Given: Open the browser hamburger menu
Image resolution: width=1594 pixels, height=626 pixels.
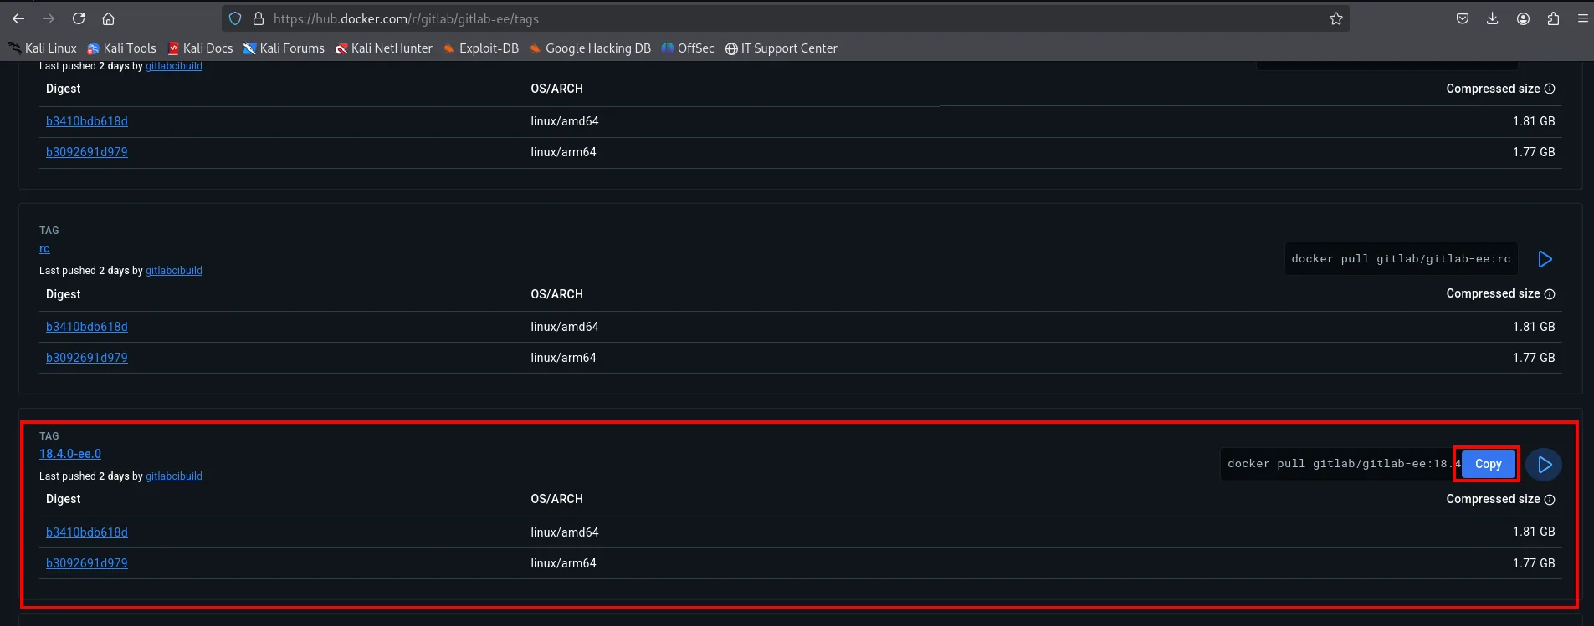Looking at the screenshot, I should click(x=1582, y=18).
